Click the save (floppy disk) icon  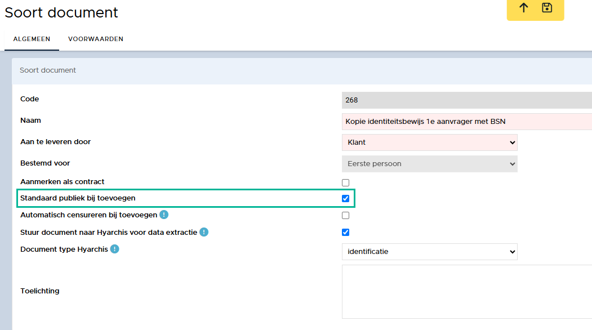(546, 8)
